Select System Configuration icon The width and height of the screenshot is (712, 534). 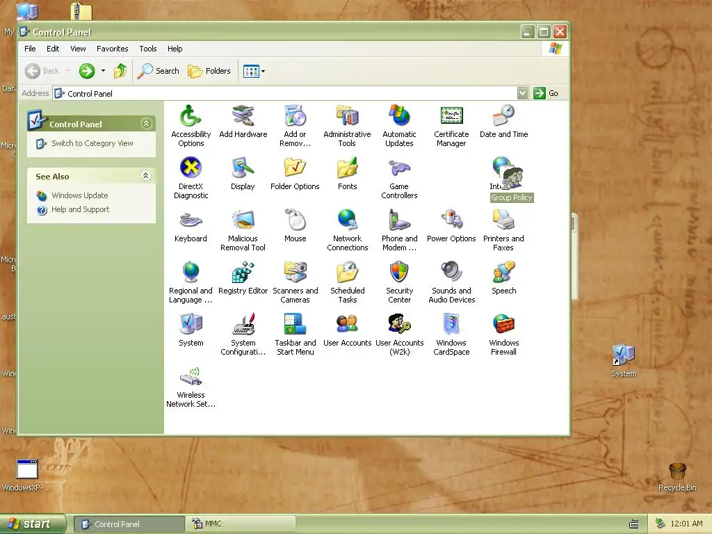[x=243, y=325]
